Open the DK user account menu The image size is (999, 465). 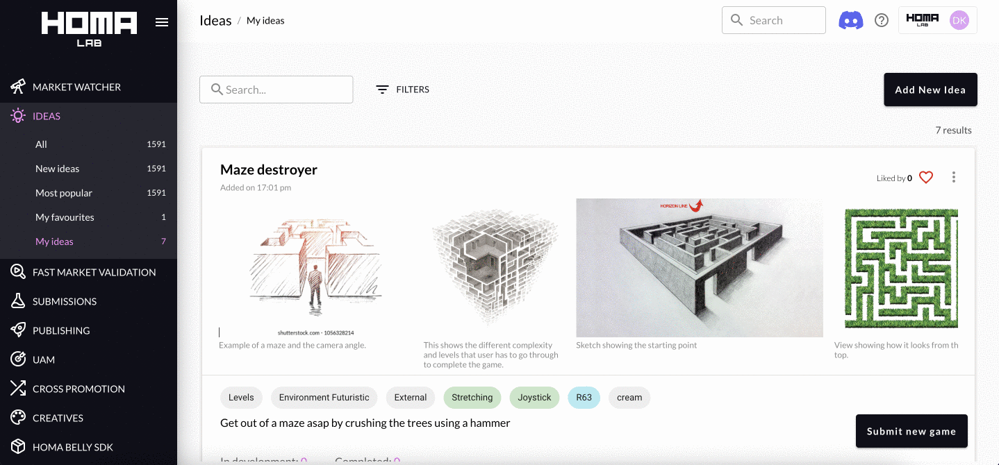pos(959,20)
